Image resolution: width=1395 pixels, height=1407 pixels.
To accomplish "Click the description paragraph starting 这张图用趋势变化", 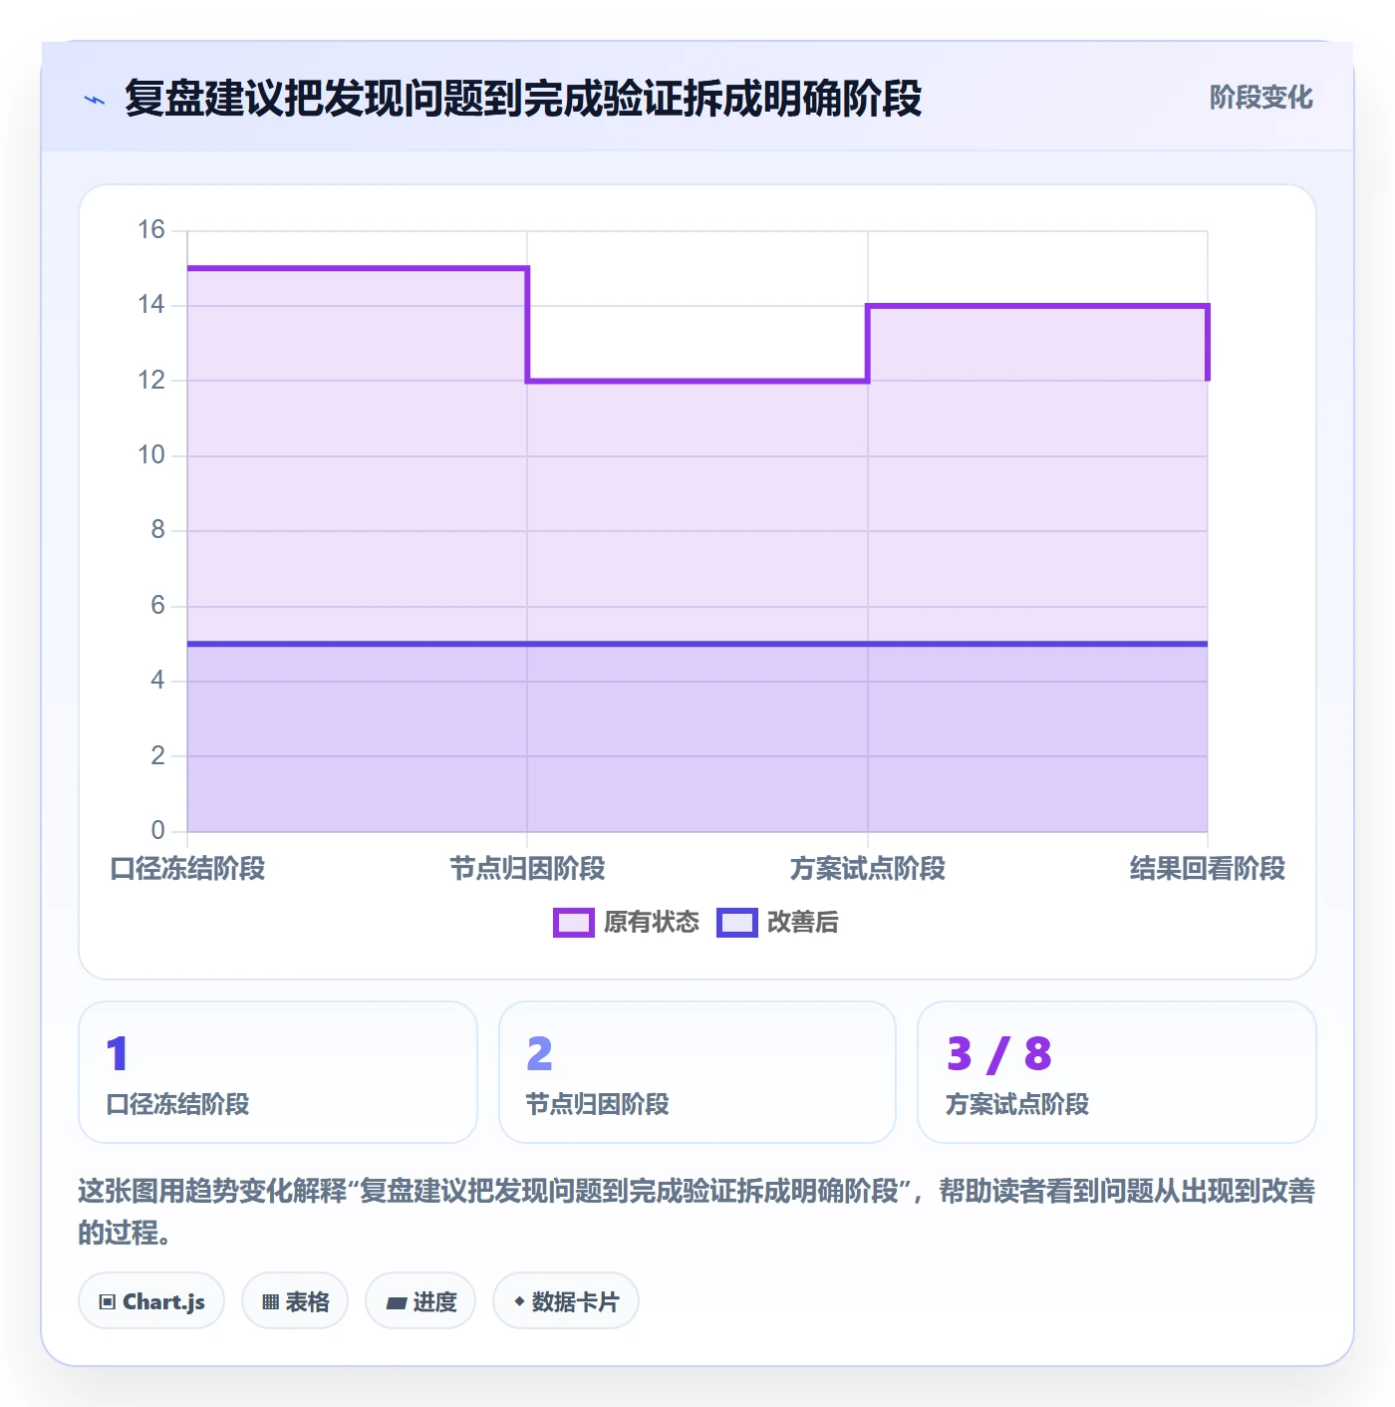I will click(697, 1211).
